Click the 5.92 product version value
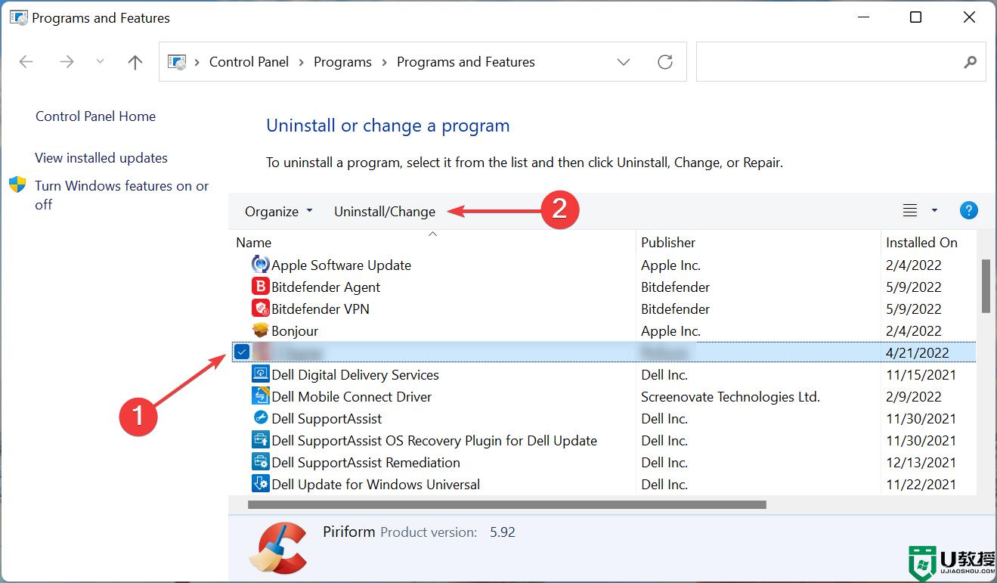Viewport: 997px width, 583px height. click(x=503, y=532)
